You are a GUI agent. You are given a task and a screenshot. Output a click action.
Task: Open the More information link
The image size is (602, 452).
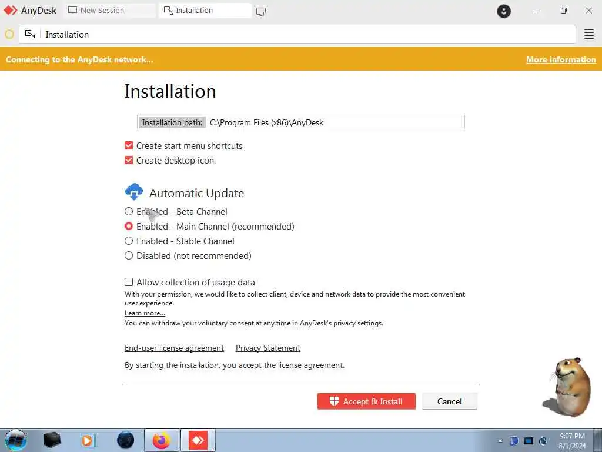click(561, 59)
